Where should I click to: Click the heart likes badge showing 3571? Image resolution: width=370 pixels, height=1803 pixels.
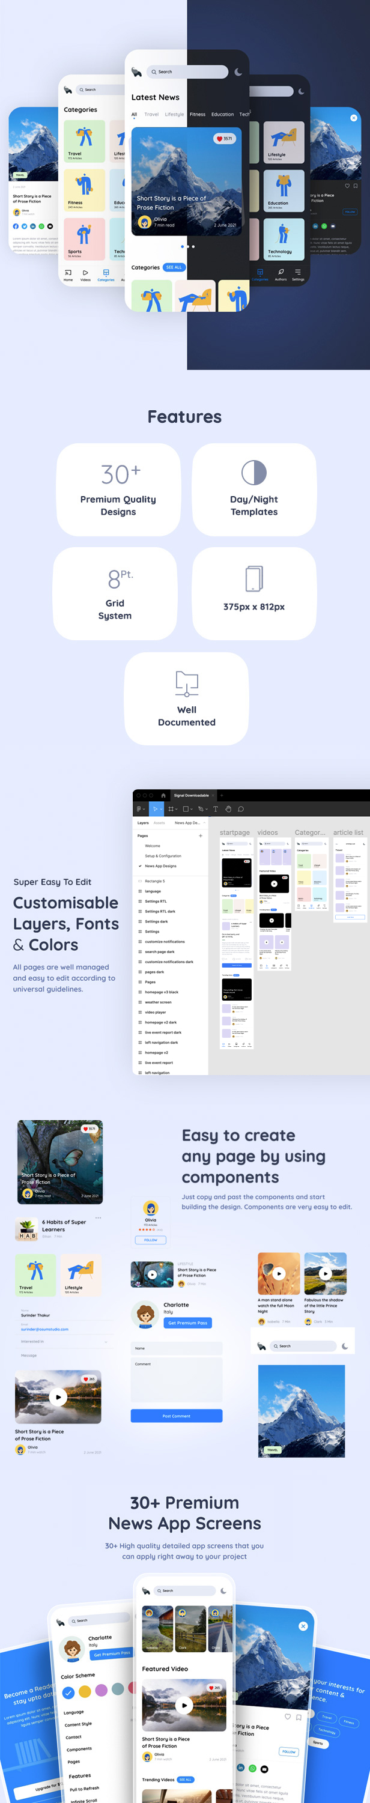224,139
